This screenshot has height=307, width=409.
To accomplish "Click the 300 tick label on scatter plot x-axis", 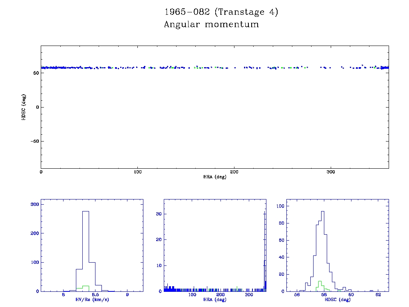I will (x=331, y=172).
